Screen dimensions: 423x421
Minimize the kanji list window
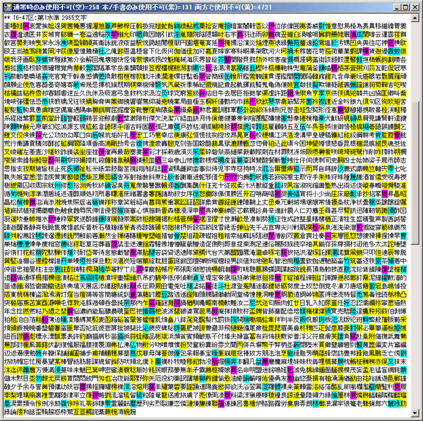coord(398,7)
